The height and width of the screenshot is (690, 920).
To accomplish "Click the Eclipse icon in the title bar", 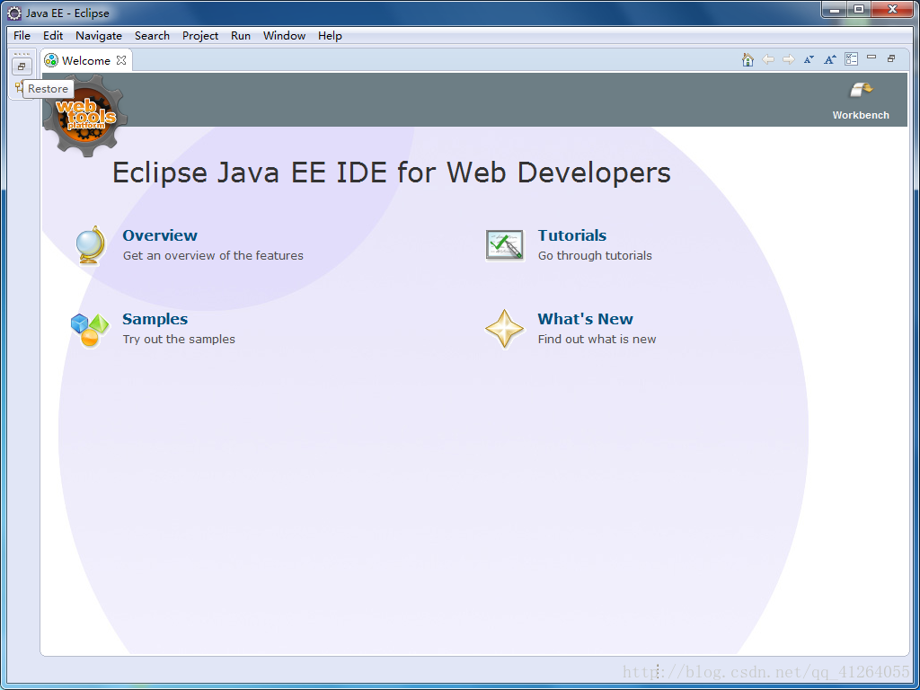I will [14, 13].
